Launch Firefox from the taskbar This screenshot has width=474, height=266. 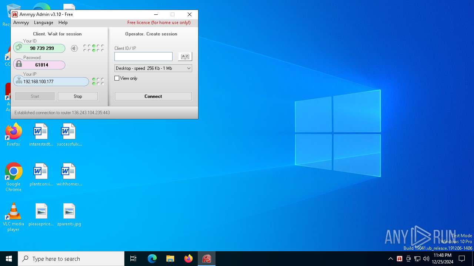(188, 259)
